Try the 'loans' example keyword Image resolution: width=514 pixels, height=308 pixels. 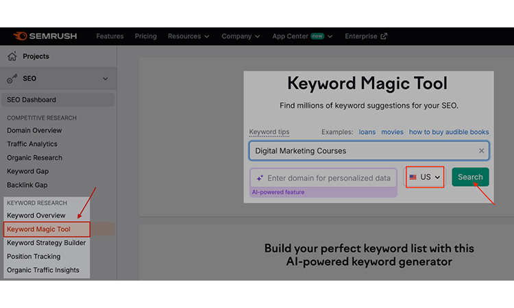point(367,132)
